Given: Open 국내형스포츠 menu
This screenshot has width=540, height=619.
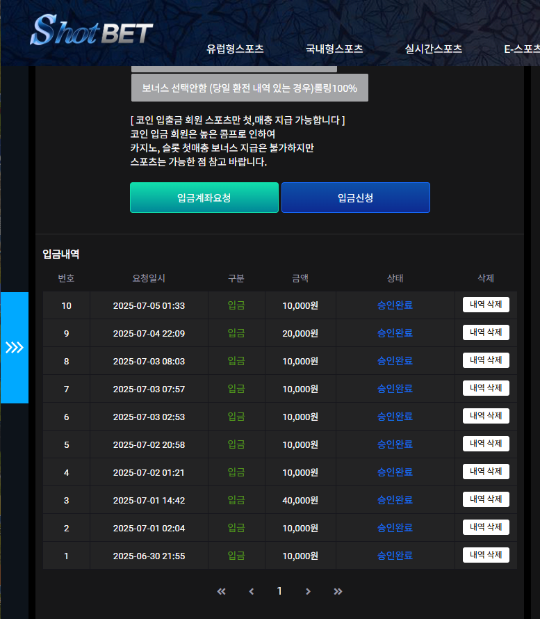Looking at the screenshot, I should click(334, 49).
